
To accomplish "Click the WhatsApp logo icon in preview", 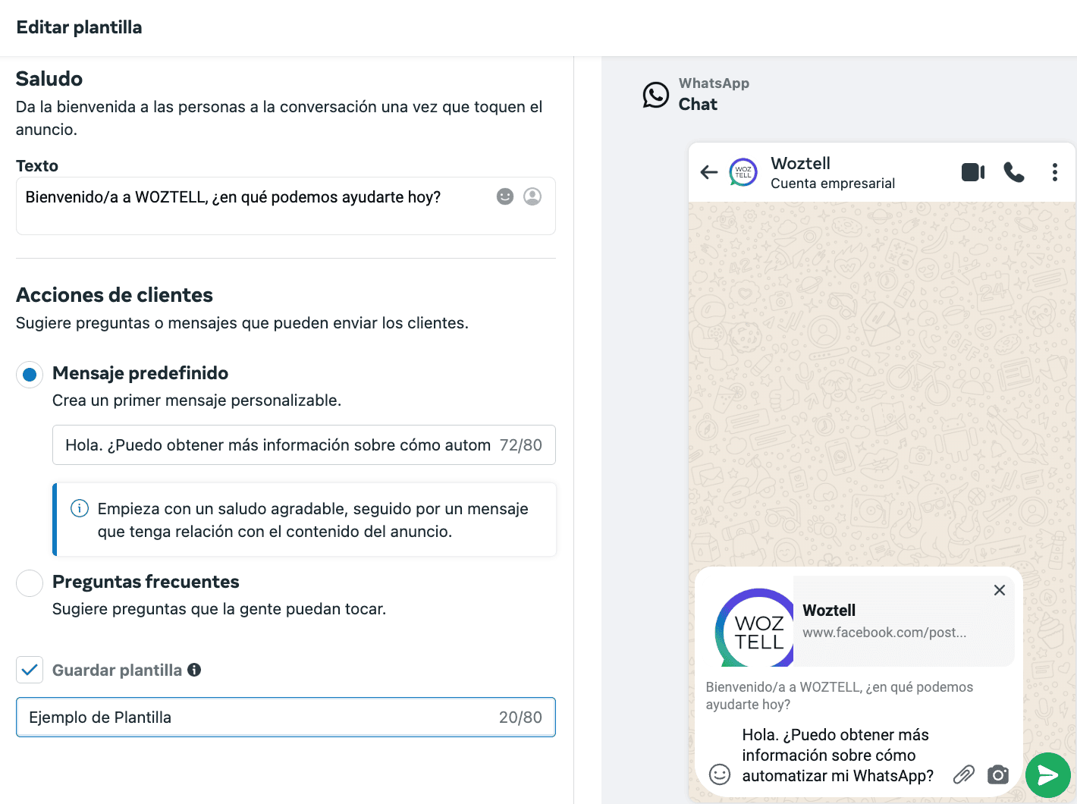I will [x=656, y=95].
